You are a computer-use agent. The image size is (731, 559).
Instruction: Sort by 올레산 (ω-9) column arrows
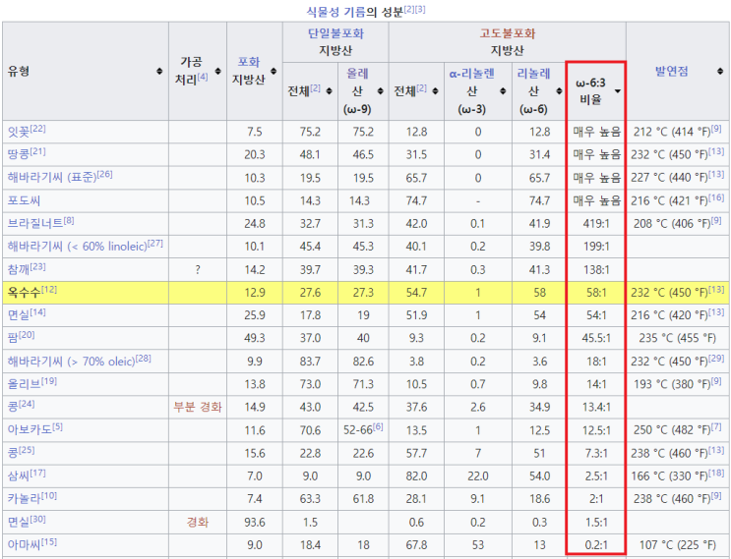coord(381,90)
